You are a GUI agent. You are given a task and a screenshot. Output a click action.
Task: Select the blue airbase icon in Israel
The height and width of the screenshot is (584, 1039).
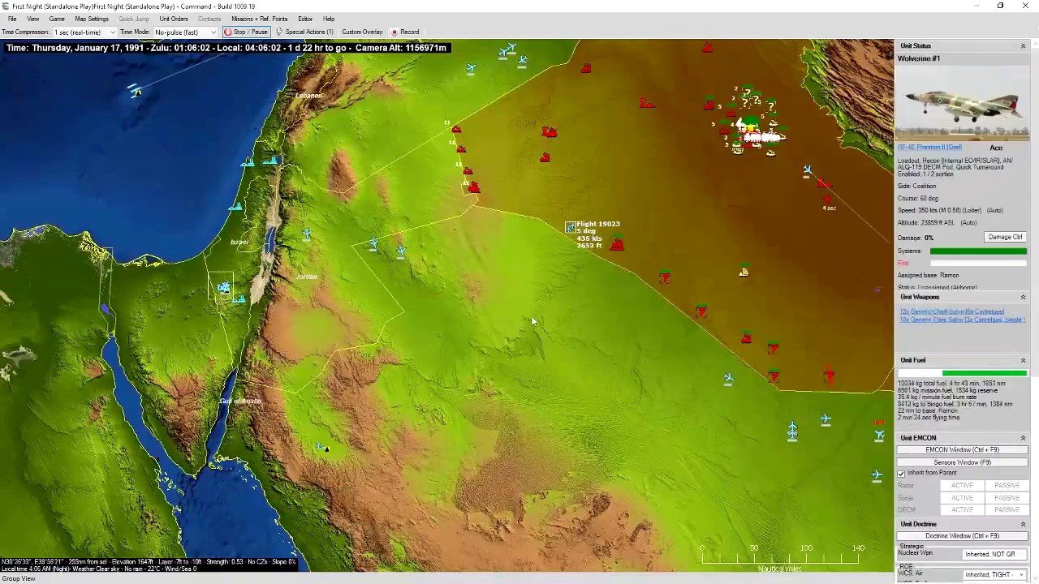[x=223, y=286]
